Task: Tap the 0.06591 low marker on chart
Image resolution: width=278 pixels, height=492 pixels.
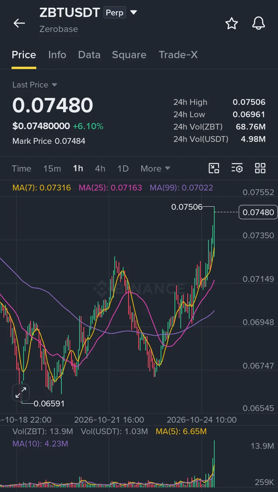Action: (49, 404)
